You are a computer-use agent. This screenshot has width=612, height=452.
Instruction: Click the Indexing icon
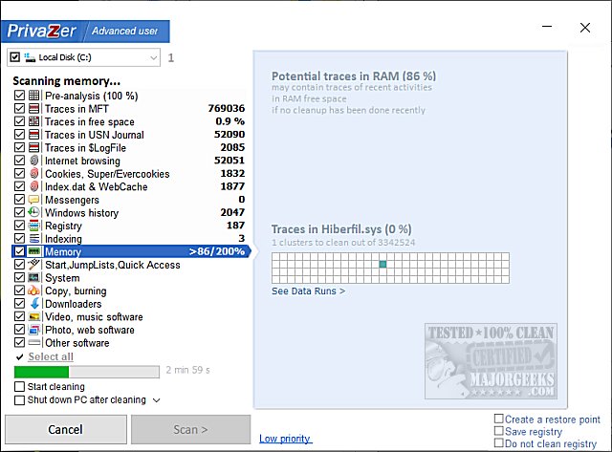[x=34, y=238]
